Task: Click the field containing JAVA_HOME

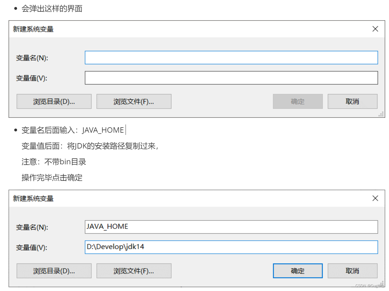Action: [x=231, y=227]
